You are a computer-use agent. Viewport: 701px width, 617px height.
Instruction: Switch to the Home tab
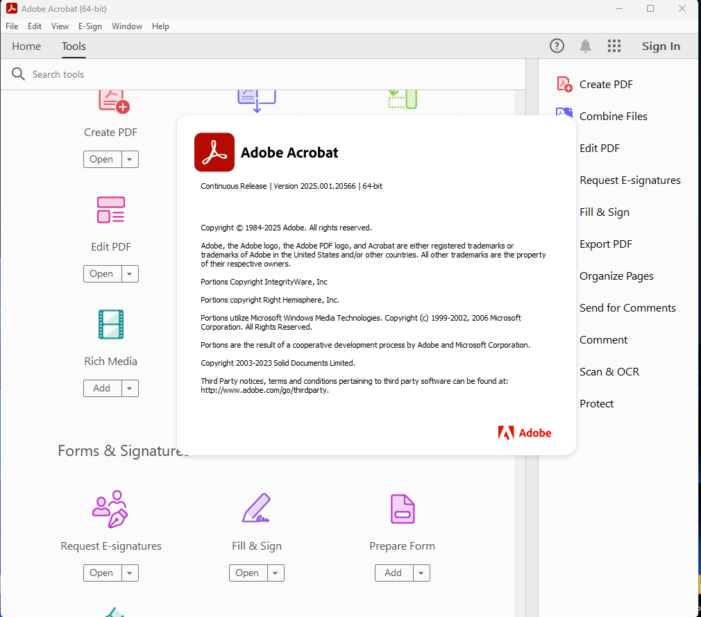click(x=26, y=46)
